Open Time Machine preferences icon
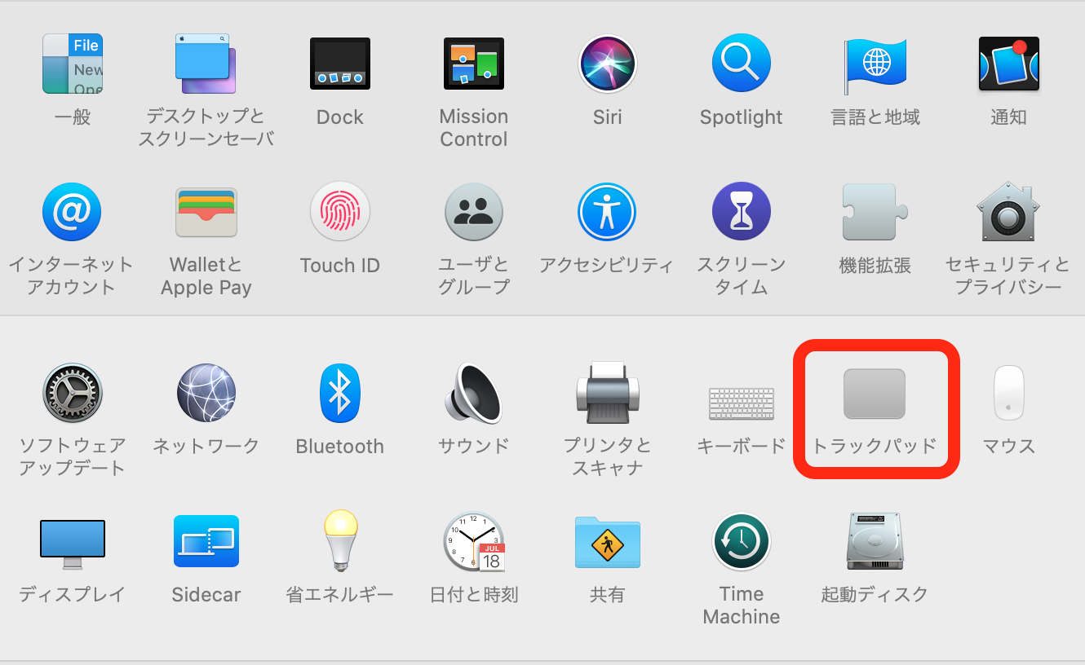Screen dimensions: 1085x665 pyautogui.click(x=742, y=541)
